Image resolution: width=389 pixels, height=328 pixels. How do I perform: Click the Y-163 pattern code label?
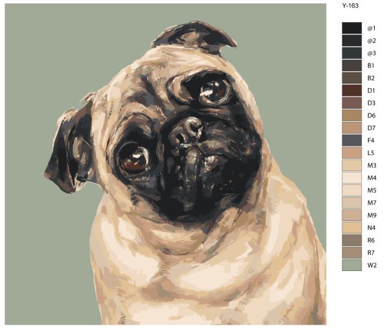point(350,5)
